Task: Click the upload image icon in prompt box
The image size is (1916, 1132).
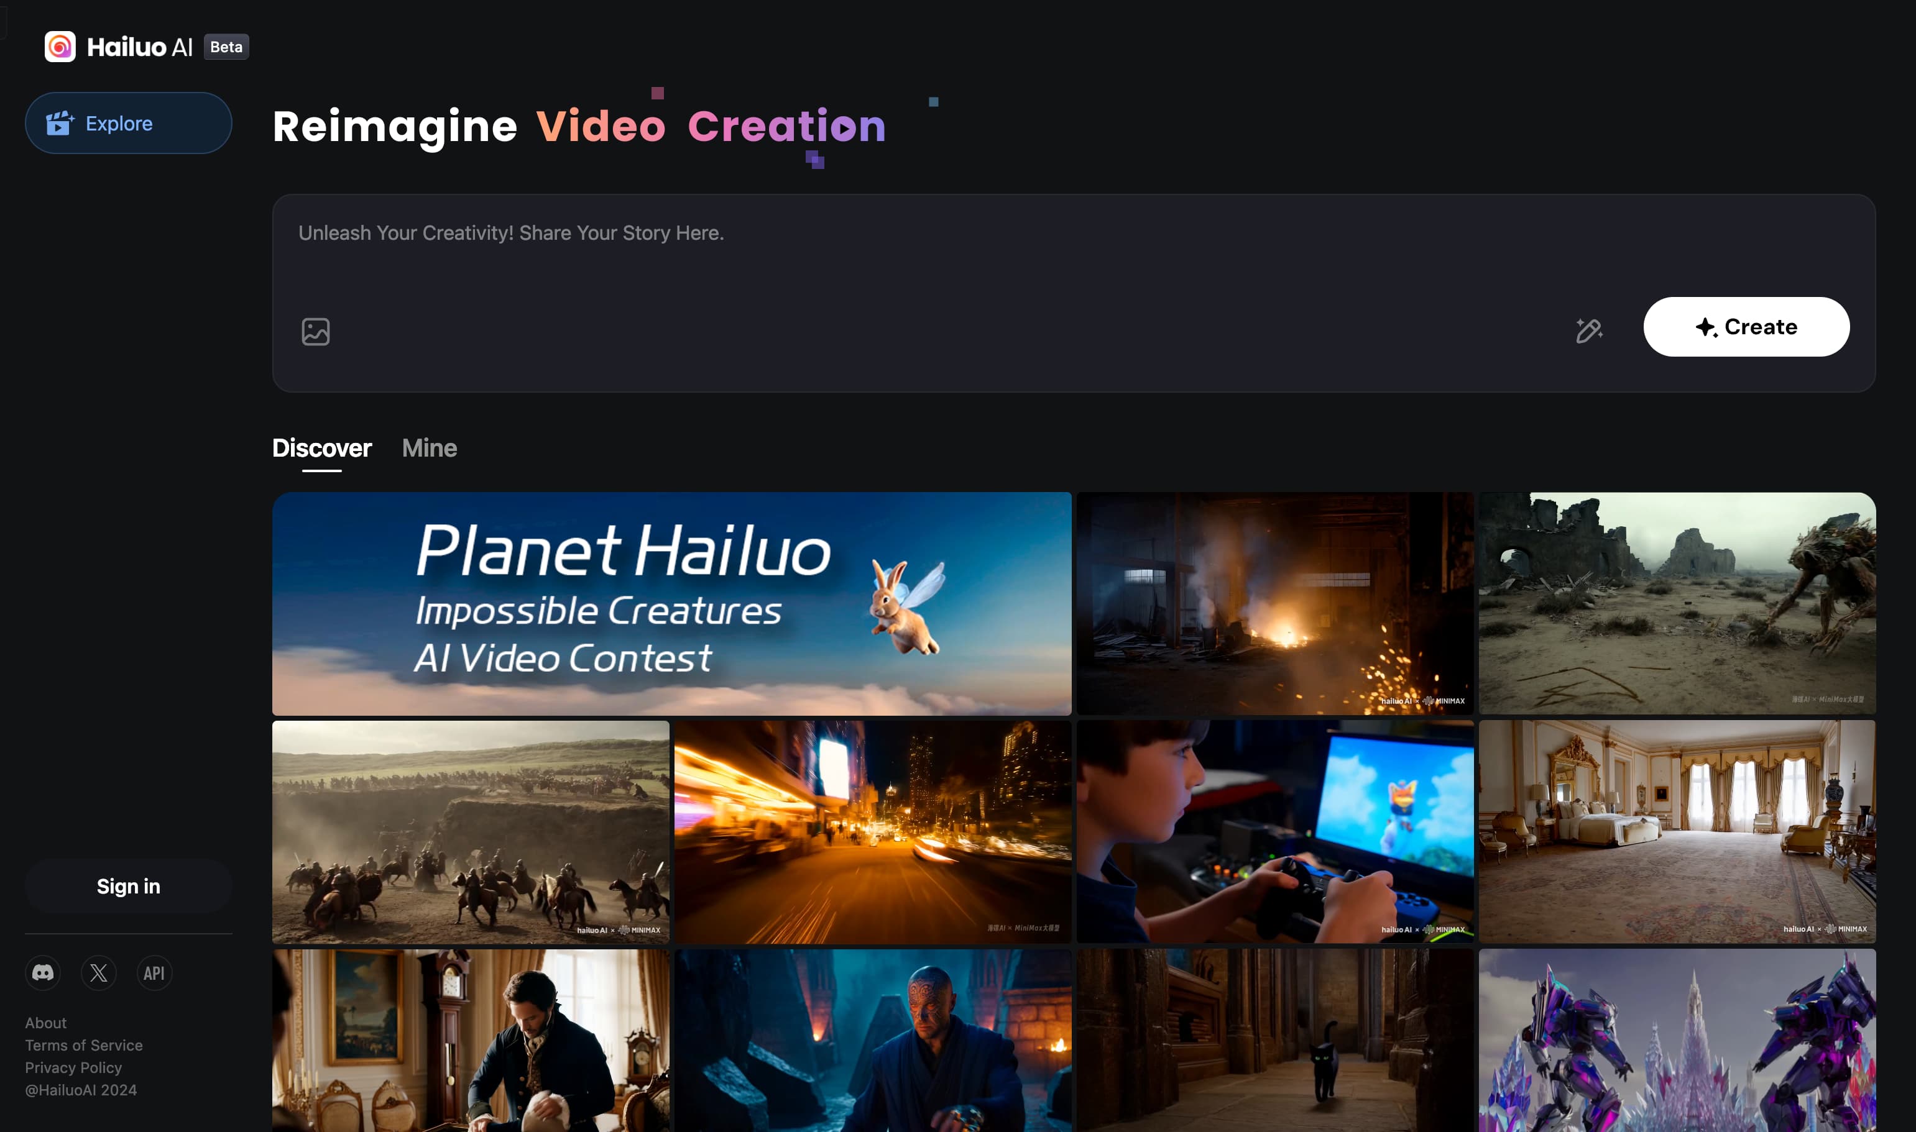Action: [315, 332]
